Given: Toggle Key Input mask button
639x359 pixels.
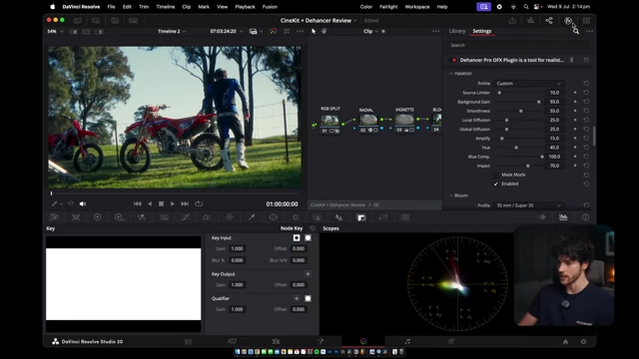Looking at the screenshot, I should (308, 237).
